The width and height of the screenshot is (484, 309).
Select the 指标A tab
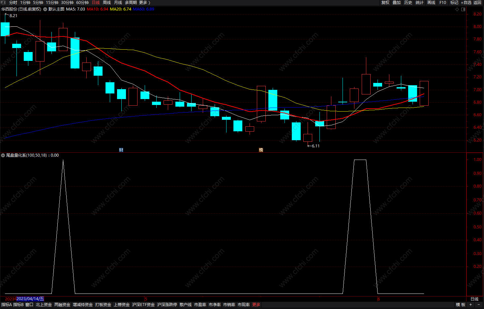pyautogui.click(x=6, y=305)
